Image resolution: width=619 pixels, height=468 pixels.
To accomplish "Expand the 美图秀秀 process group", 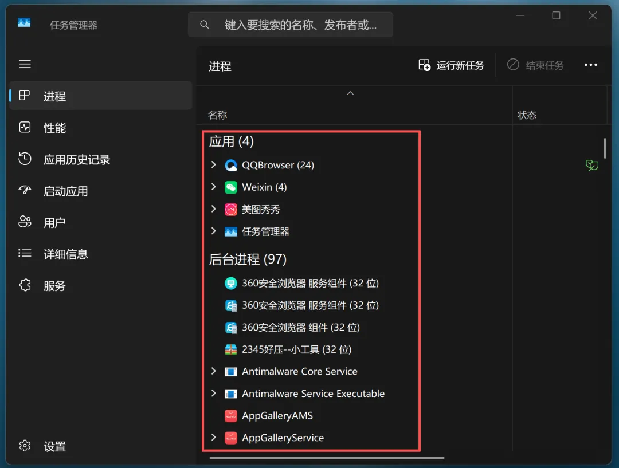I will 214,209.
